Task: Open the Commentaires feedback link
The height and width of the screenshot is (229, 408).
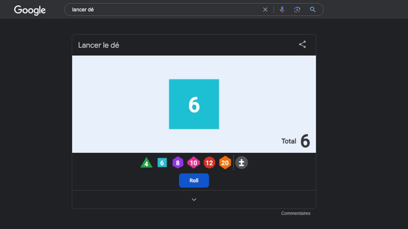Action: [x=296, y=213]
